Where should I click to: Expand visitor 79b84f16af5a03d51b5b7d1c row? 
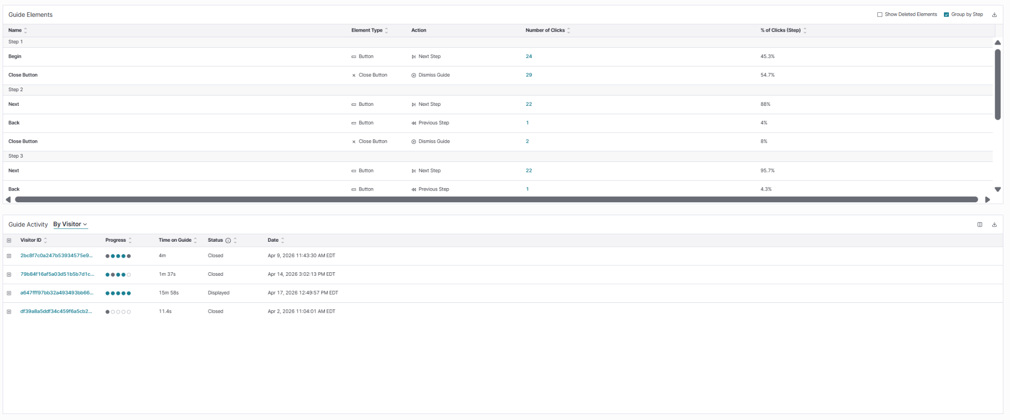[9, 275]
